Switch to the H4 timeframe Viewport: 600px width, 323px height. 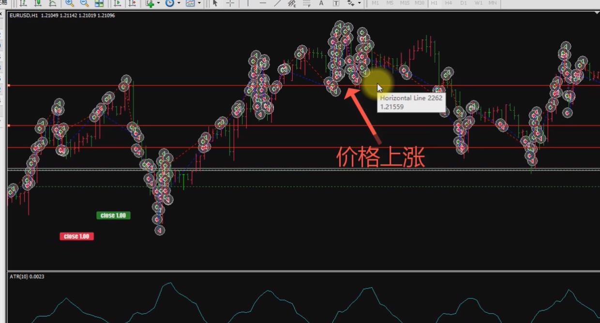click(449, 3)
